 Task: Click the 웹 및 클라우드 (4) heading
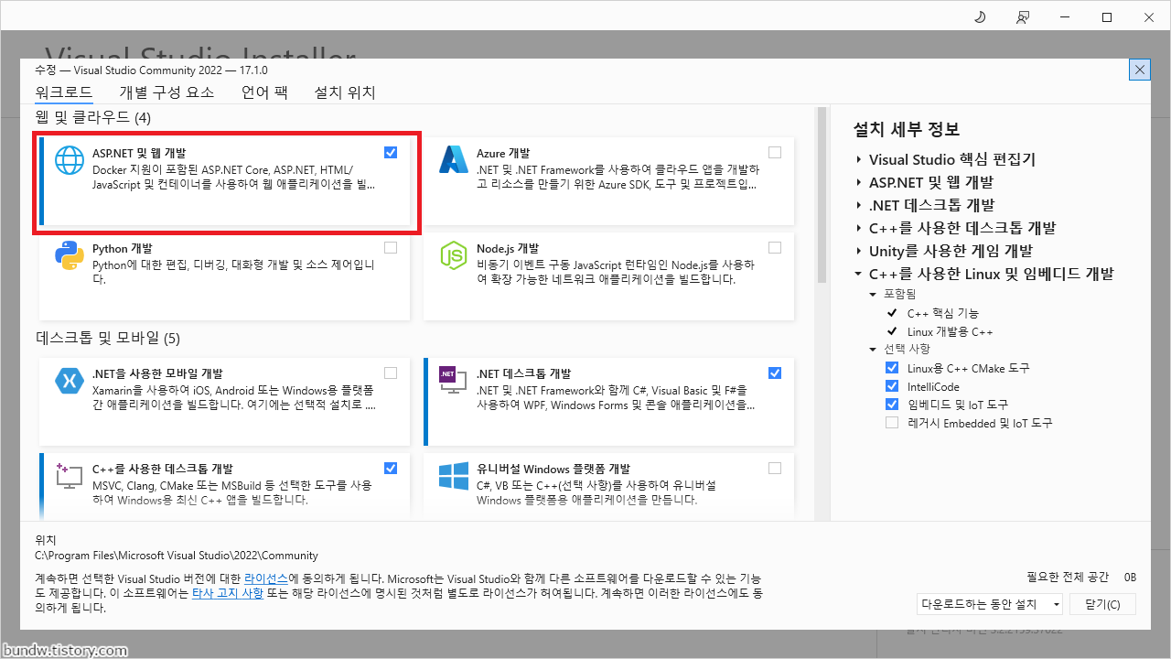click(93, 117)
